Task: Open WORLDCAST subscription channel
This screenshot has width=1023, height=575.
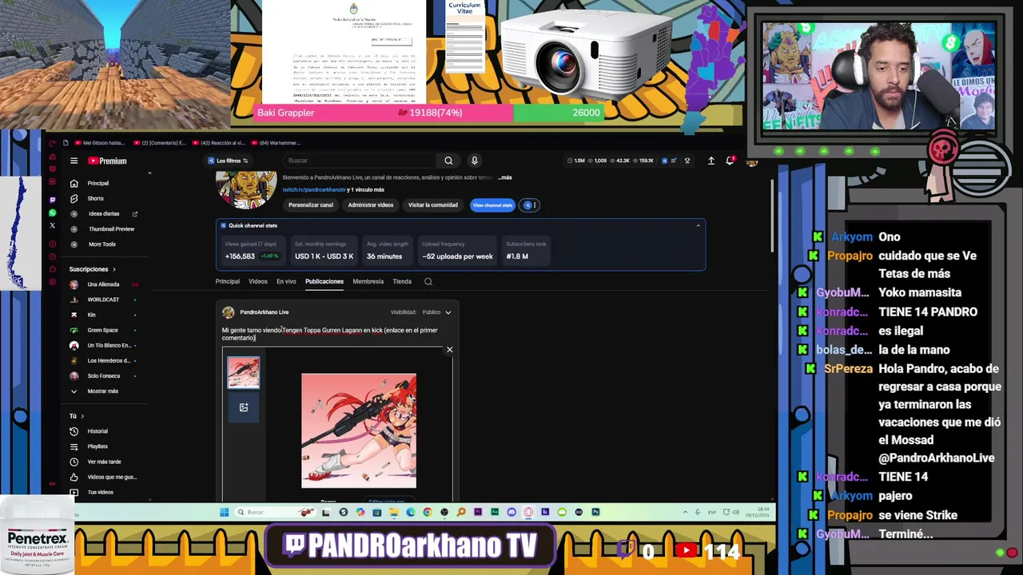Action: [x=103, y=299]
